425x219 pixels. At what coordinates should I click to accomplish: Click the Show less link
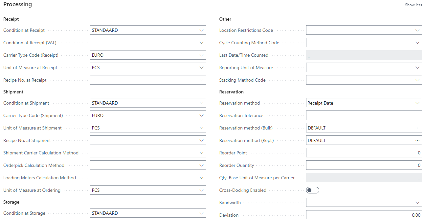413,5
